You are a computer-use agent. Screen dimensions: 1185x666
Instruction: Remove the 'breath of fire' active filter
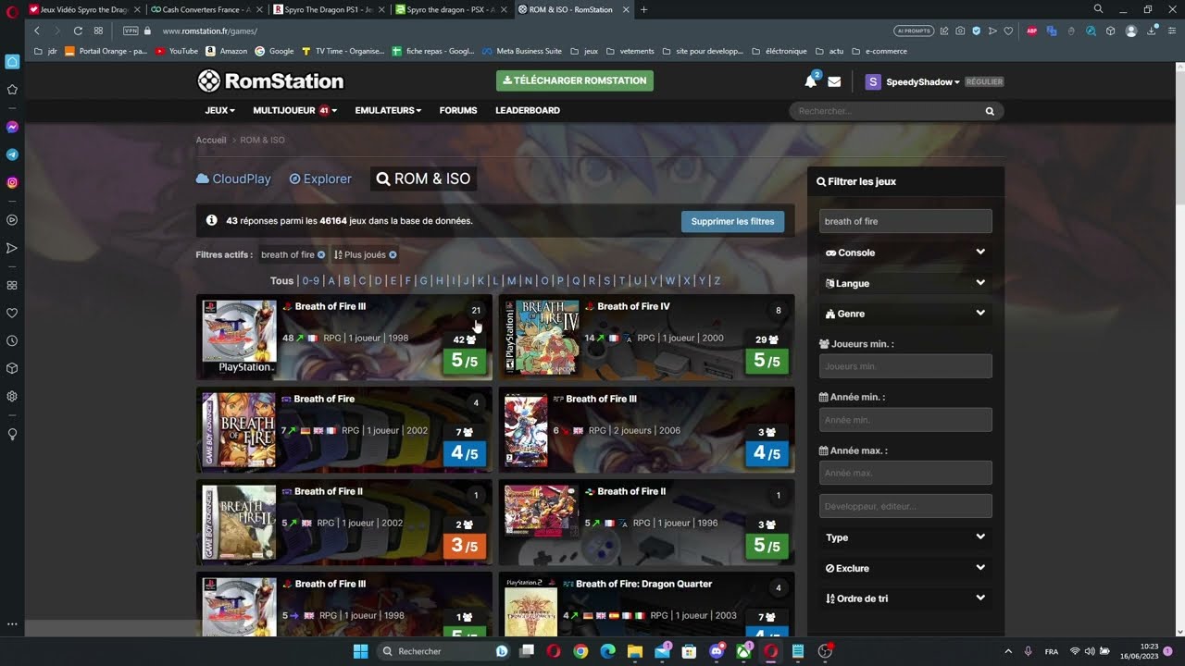tap(321, 254)
